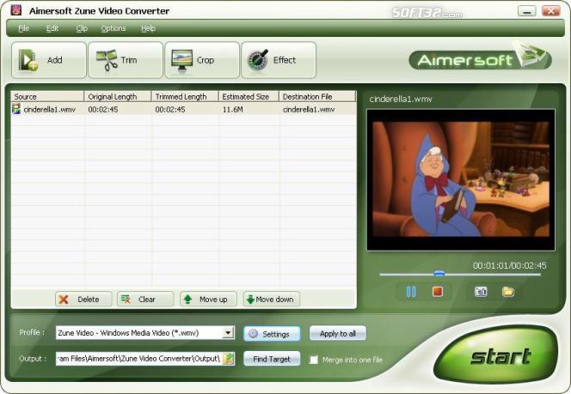
Task: Open the Trim tool with scissors icon
Action: (126, 60)
